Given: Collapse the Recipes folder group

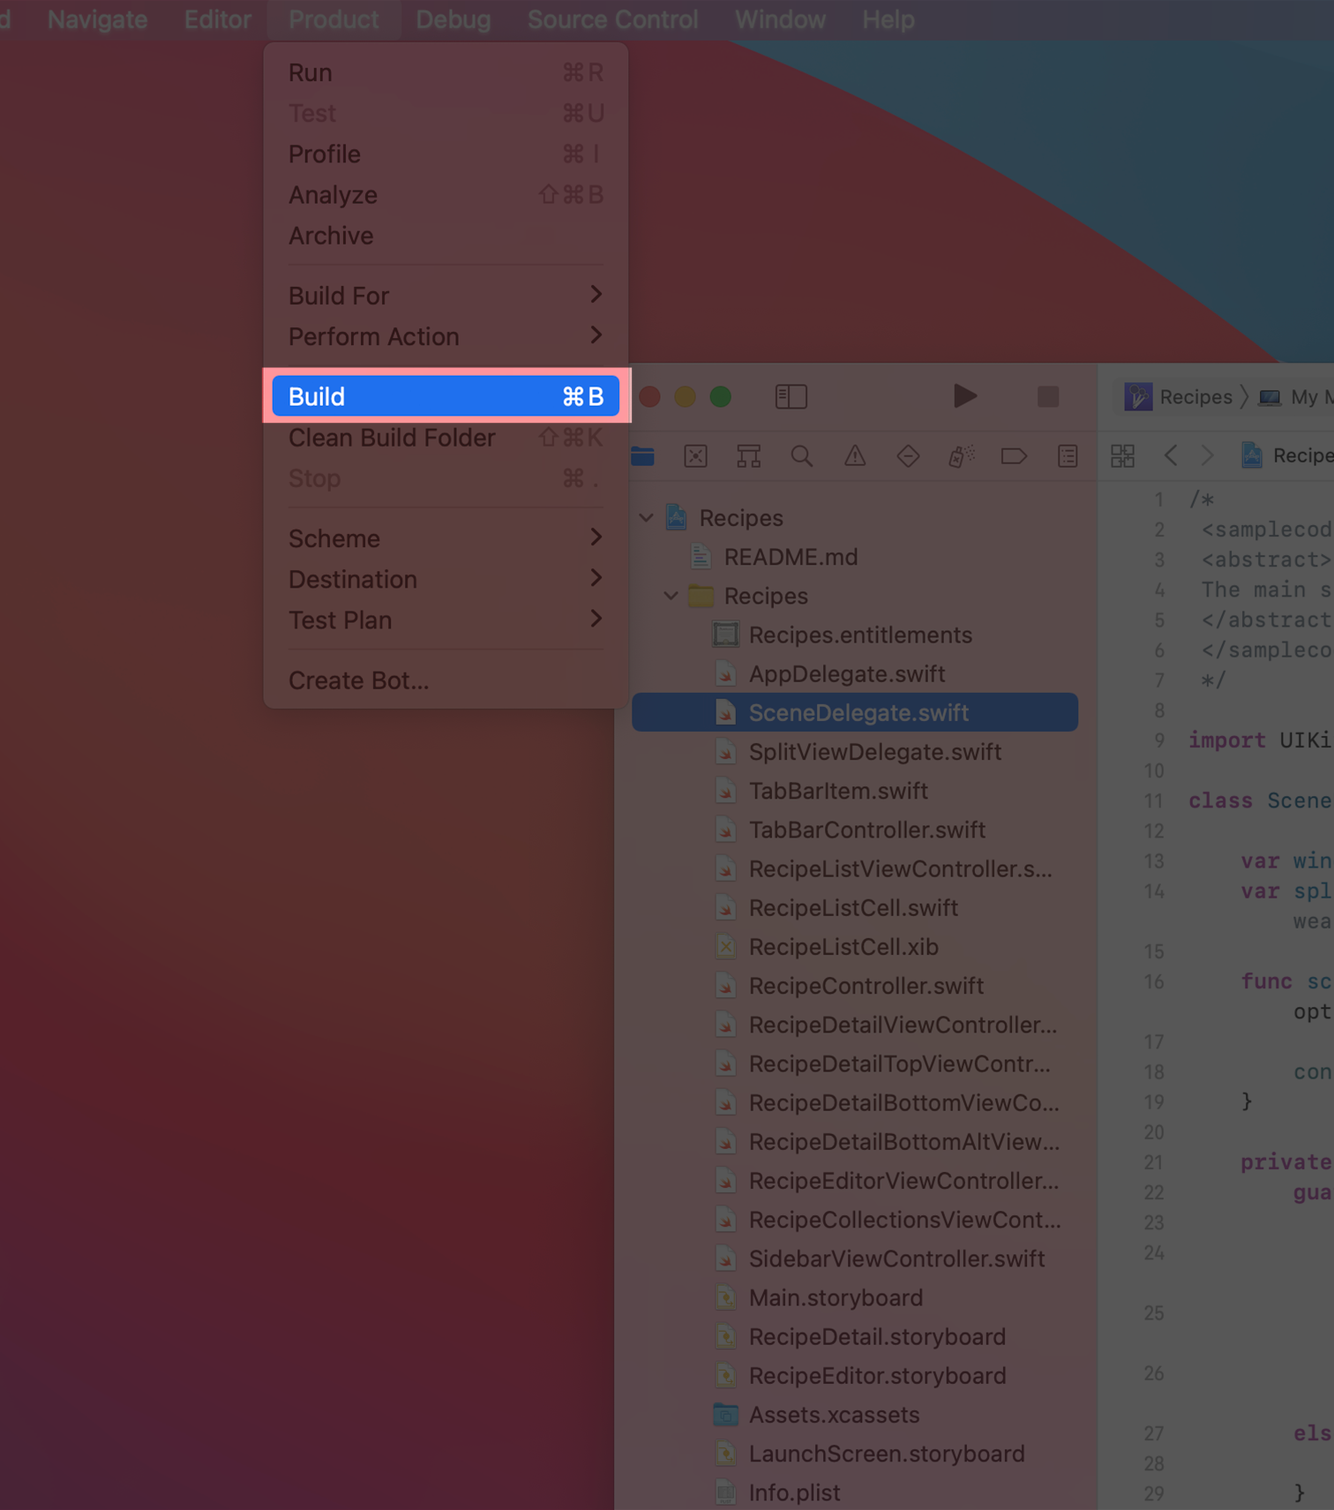Looking at the screenshot, I should click(x=671, y=596).
